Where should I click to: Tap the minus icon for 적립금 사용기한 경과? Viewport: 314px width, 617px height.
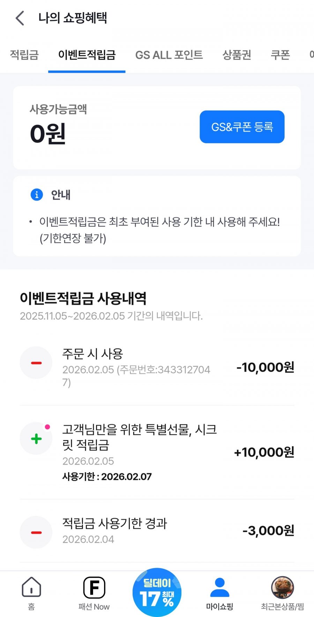(x=36, y=532)
